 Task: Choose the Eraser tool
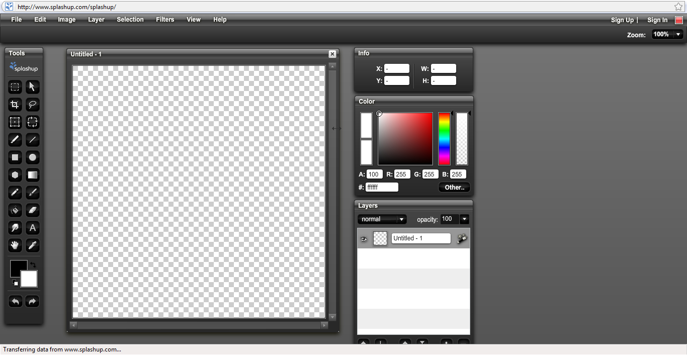click(x=33, y=210)
